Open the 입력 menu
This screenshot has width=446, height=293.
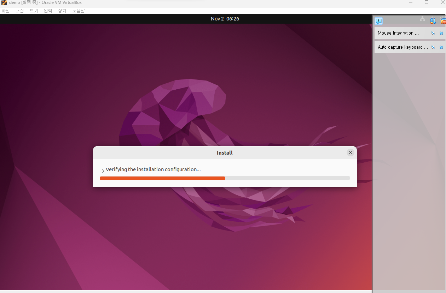[x=48, y=11]
